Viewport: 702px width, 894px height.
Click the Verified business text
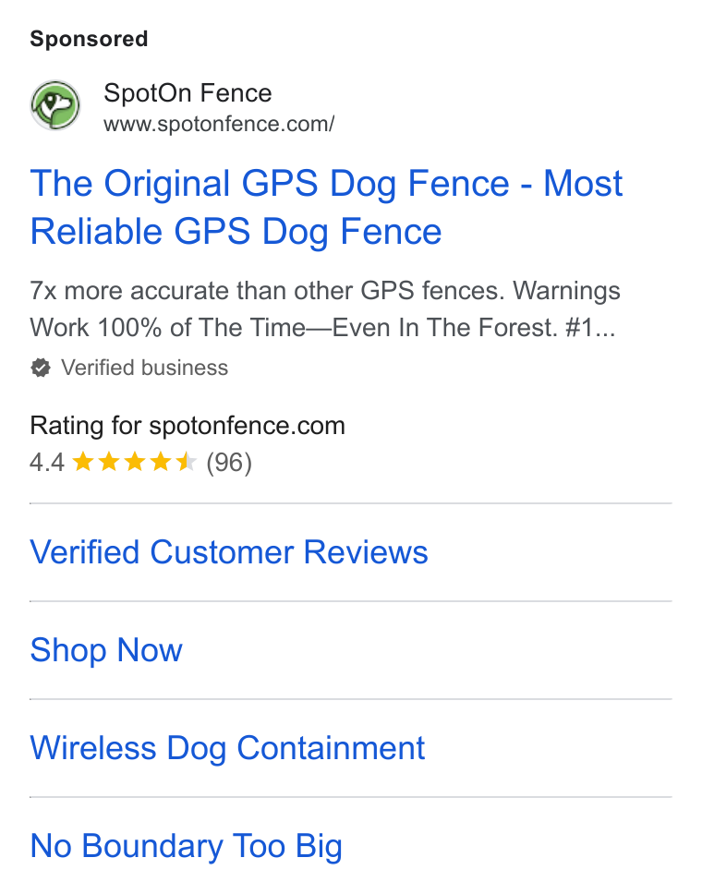click(x=144, y=368)
